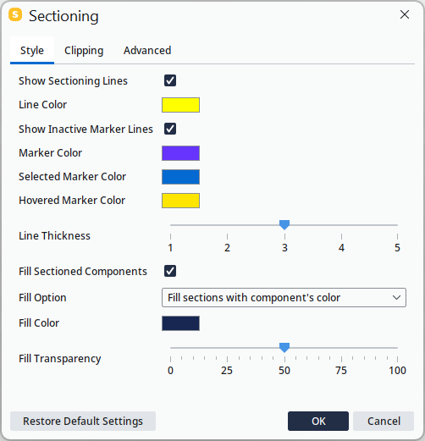Image resolution: width=425 pixels, height=441 pixels.
Task: Open the Fill Option dropdown
Action: 284,297
